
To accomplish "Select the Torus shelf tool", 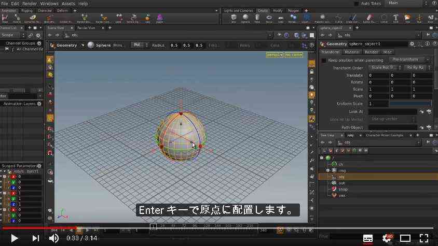I will coord(269,19).
